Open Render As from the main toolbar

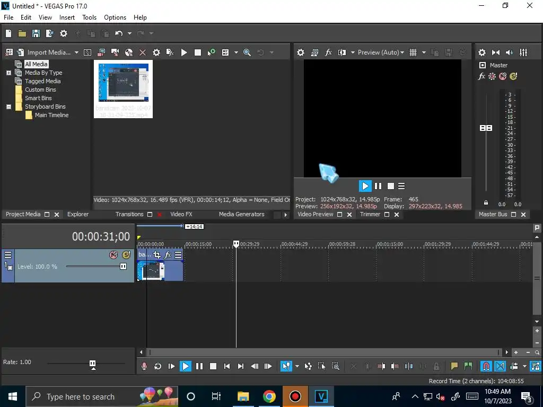pos(49,33)
